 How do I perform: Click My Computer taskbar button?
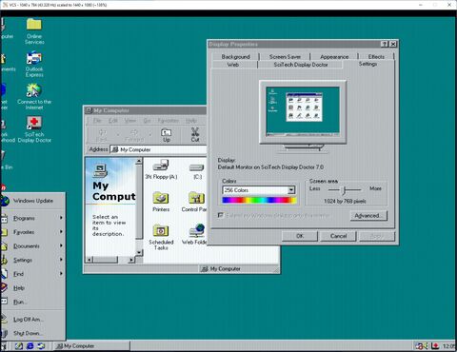[91, 346]
